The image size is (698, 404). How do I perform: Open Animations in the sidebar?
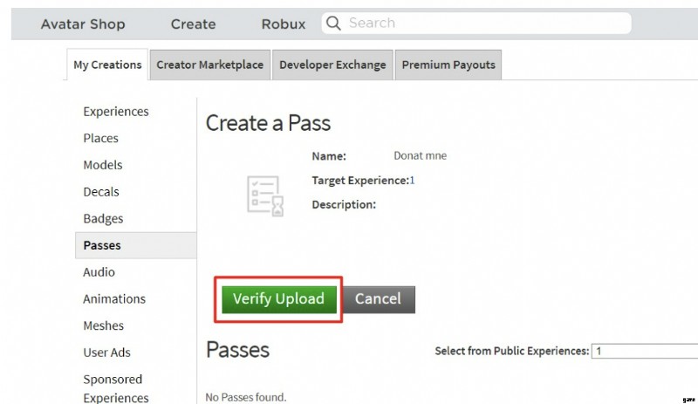click(114, 298)
